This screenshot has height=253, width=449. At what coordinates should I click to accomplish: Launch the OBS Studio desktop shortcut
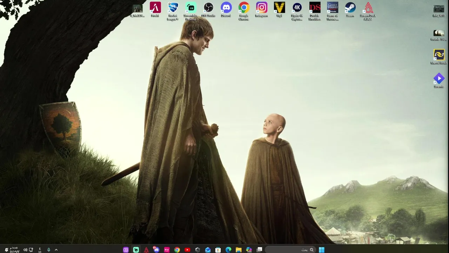[208, 9]
